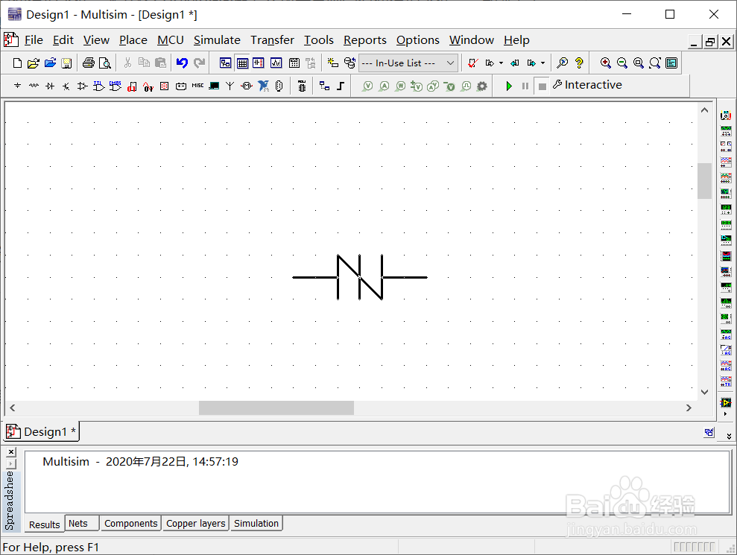Click the yellow Help question mark icon
Viewport: 737px width, 555px height.
coord(579,63)
